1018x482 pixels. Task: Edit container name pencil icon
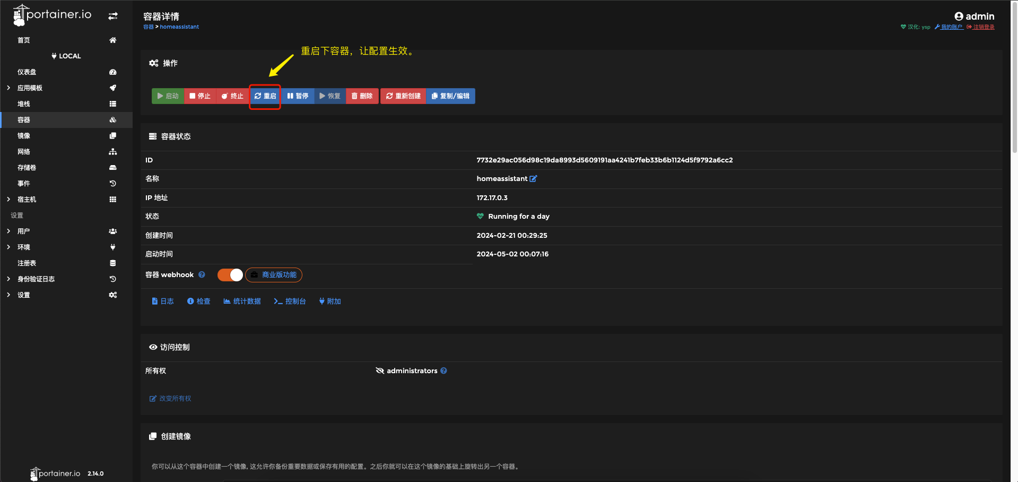(533, 179)
